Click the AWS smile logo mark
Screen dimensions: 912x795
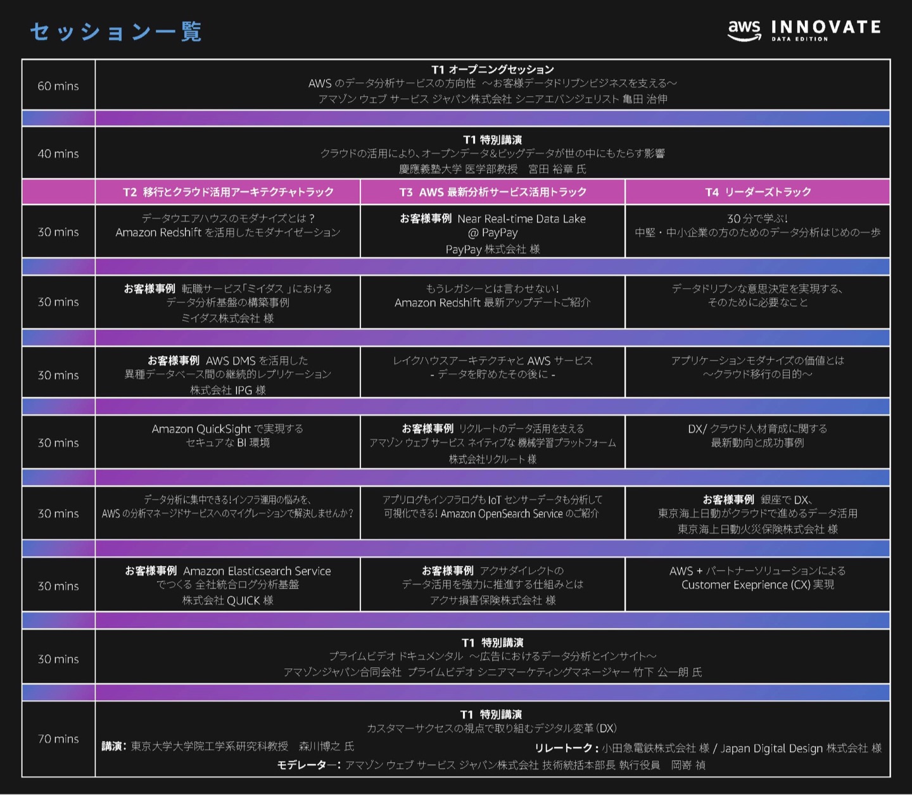click(x=745, y=29)
